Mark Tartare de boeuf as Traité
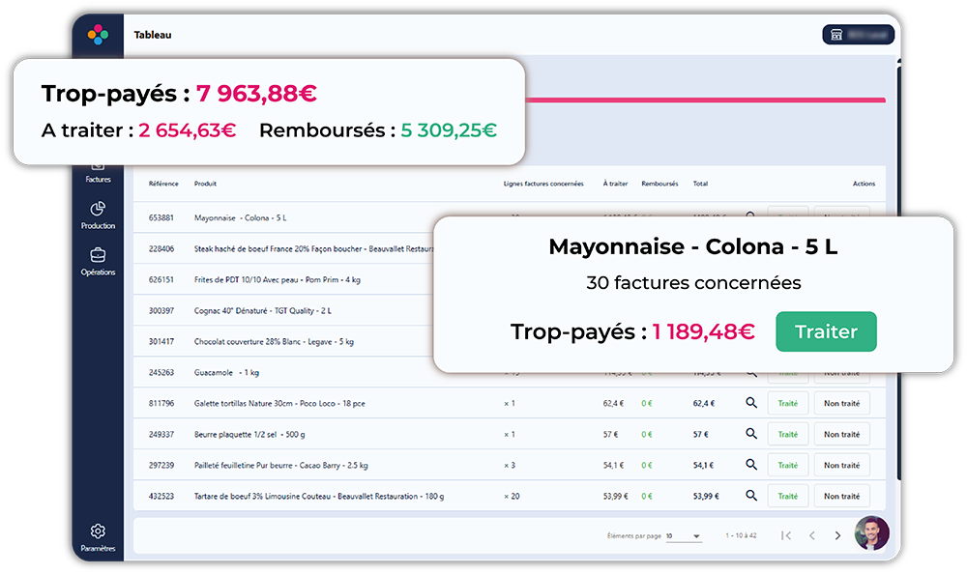The width and height of the screenshot is (967, 574). (787, 496)
